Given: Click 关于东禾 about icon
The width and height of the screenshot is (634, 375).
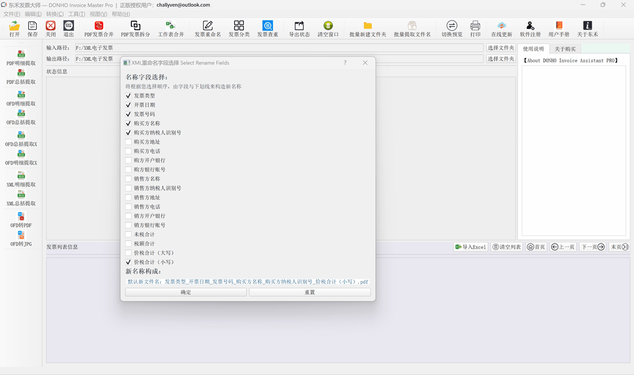Looking at the screenshot, I should tap(588, 29).
